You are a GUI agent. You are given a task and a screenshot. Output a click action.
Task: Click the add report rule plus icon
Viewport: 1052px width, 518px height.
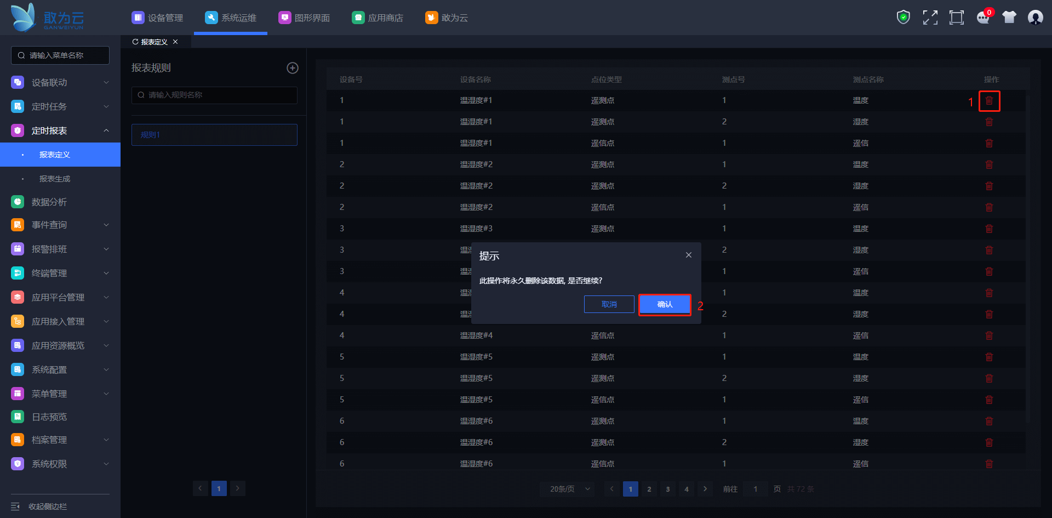(293, 68)
